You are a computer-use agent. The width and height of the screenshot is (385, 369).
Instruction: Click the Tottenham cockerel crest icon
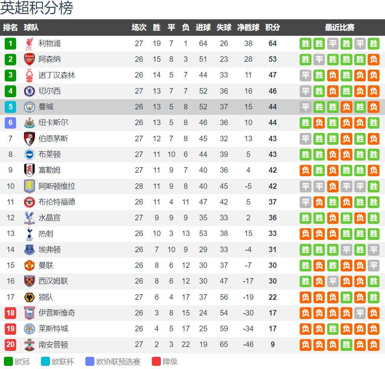(x=29, y=234)
